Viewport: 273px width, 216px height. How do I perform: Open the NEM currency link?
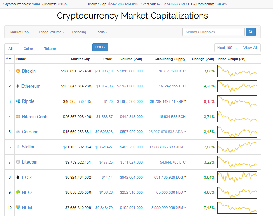pos(27,208)
